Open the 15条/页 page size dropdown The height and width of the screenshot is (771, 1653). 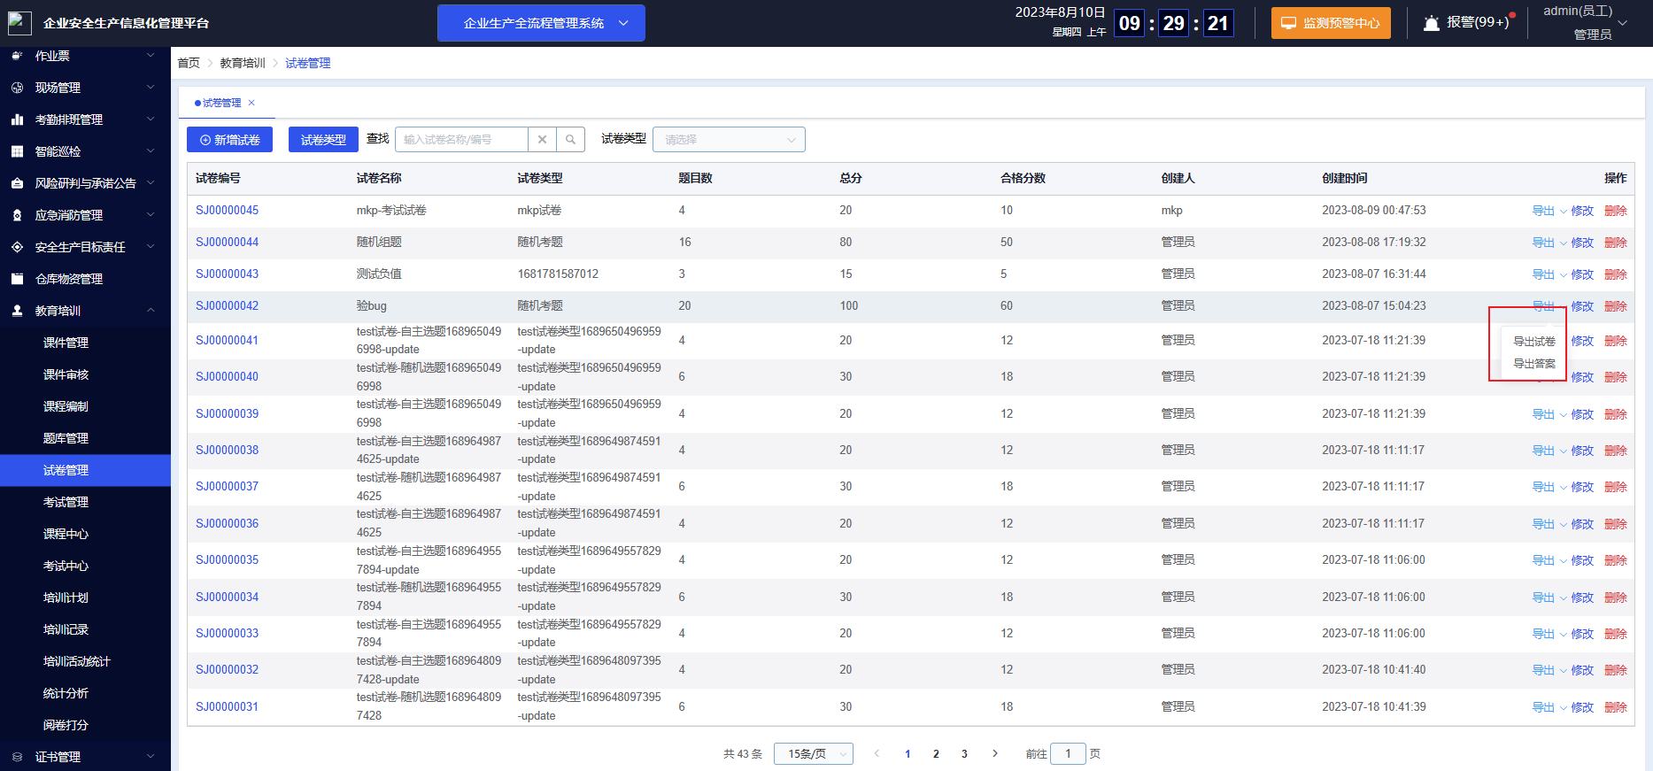[814, 753]
